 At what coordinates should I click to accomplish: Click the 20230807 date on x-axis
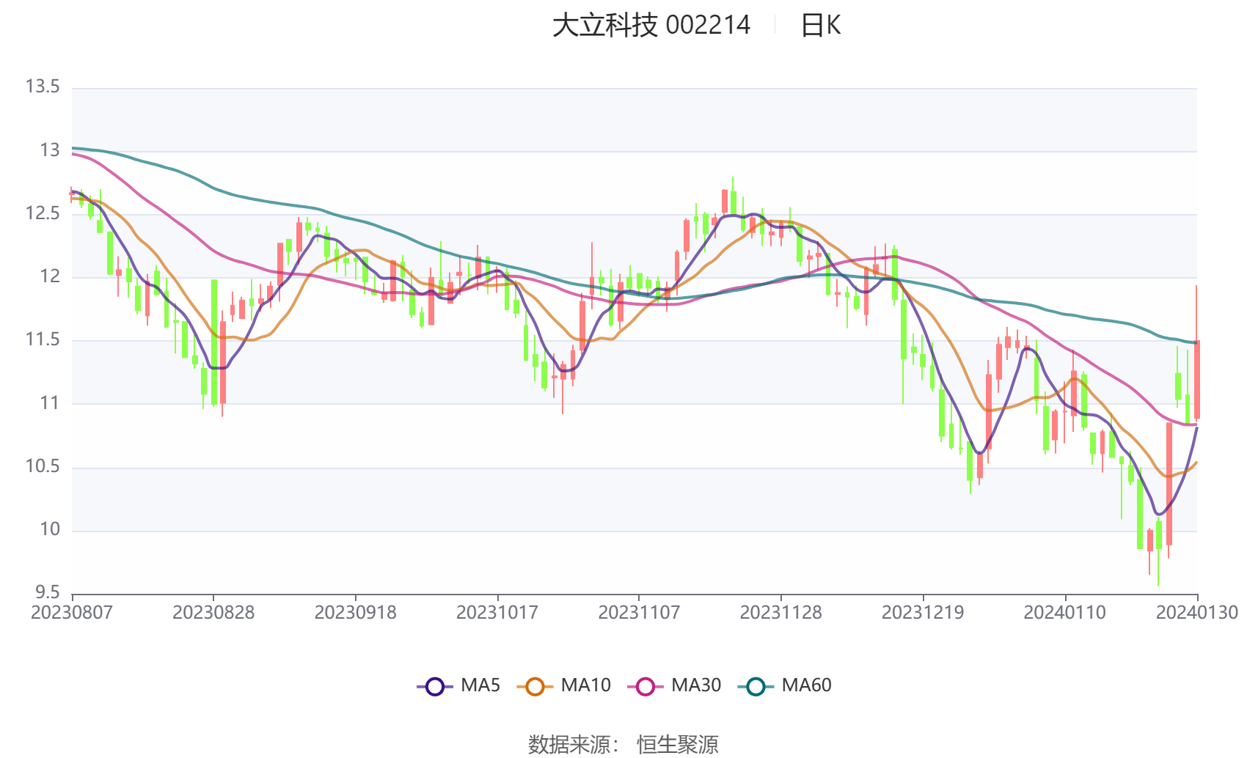pyautogui.click(x=72, y=613)
